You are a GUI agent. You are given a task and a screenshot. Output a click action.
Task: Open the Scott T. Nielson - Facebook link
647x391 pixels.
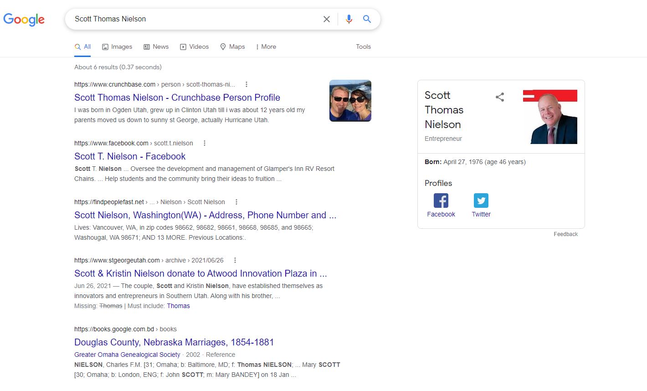coord(130,156)
